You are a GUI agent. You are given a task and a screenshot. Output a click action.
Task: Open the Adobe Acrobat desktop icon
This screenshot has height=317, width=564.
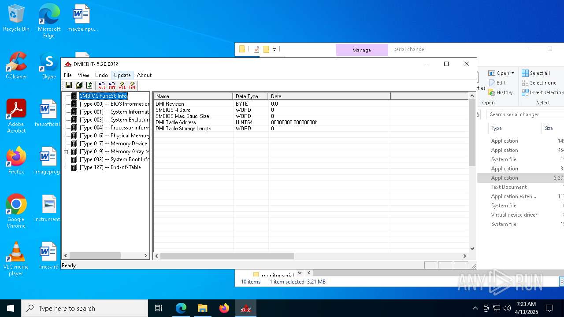(x=16, y=116)
